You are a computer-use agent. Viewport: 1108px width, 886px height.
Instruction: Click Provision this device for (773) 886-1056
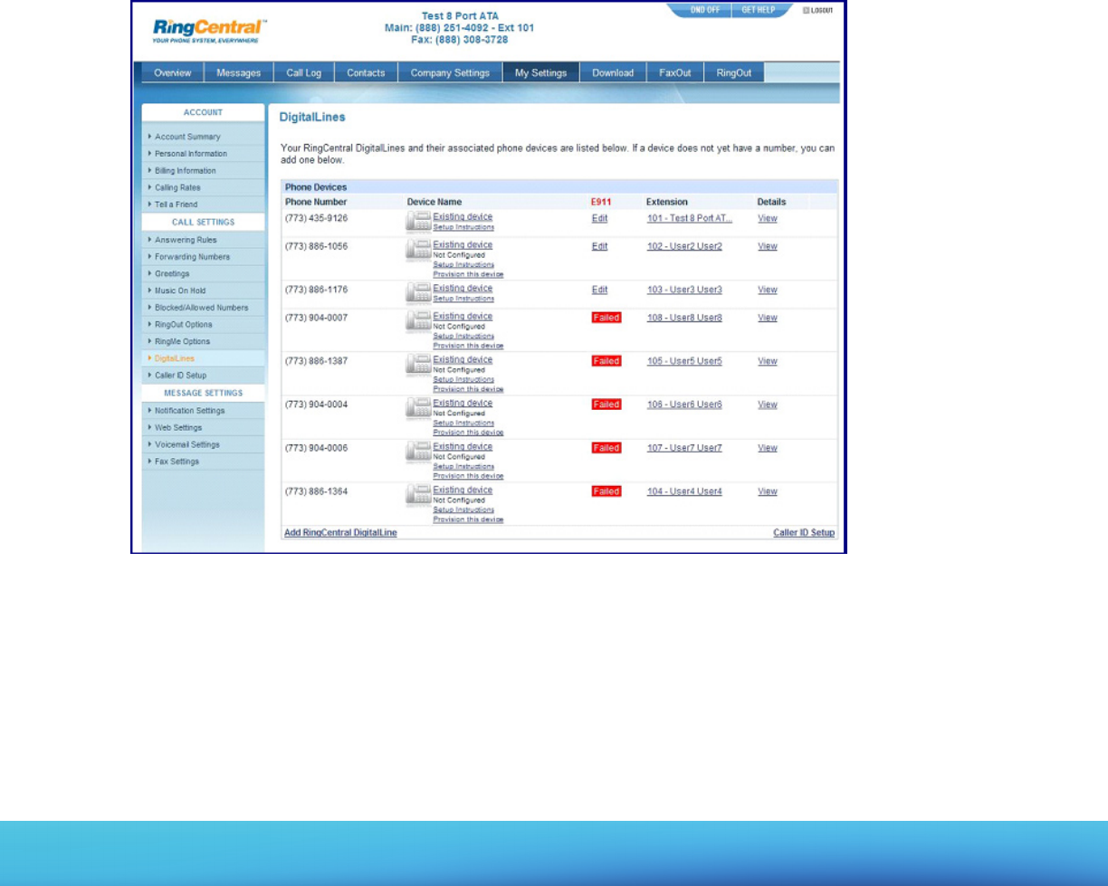point(468,273)
